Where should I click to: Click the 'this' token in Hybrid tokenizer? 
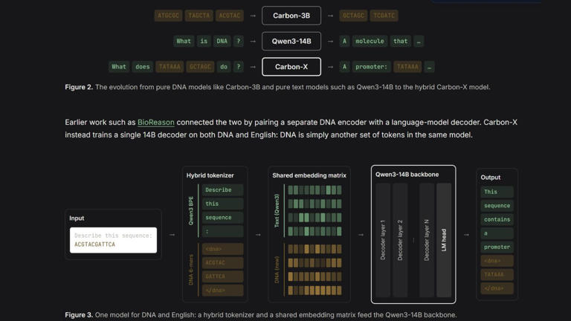pyautogui.click(x=222, y=204)
